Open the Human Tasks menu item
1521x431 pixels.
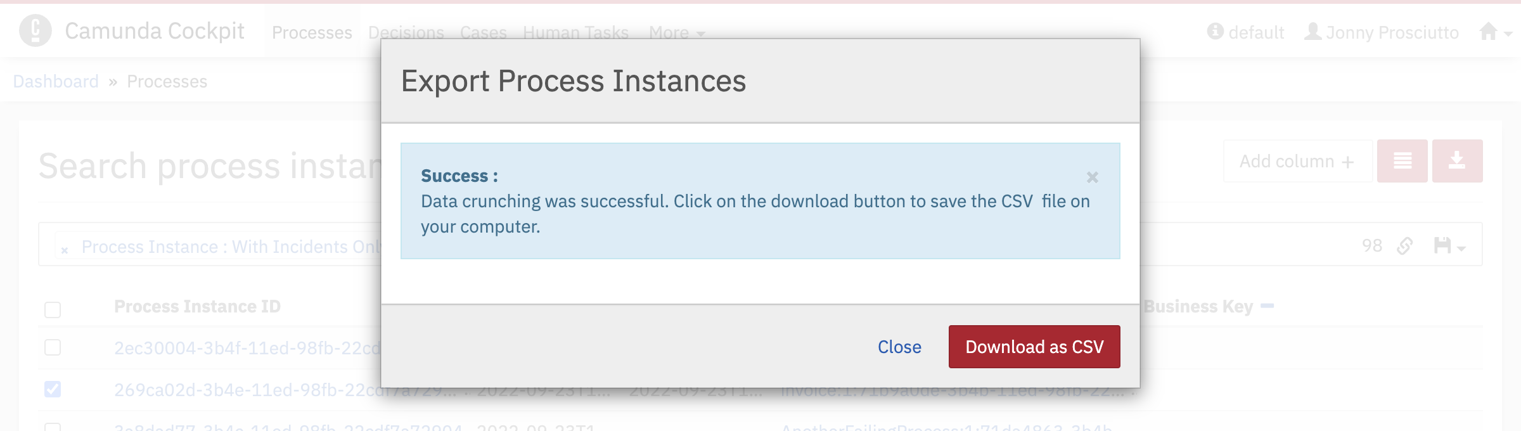(x=575, y=32)
